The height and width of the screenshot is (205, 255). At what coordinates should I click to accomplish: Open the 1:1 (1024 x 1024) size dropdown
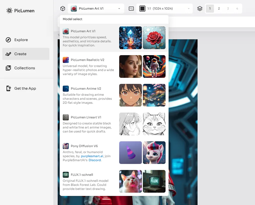point(164,9)
